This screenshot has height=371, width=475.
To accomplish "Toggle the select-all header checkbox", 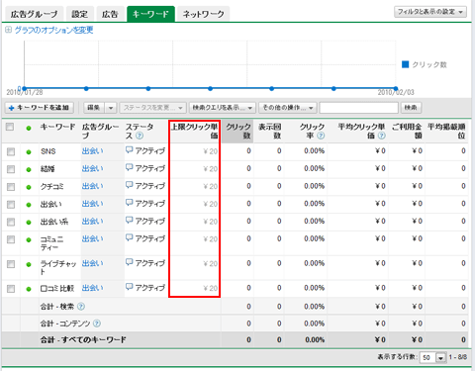I will 10,127.
